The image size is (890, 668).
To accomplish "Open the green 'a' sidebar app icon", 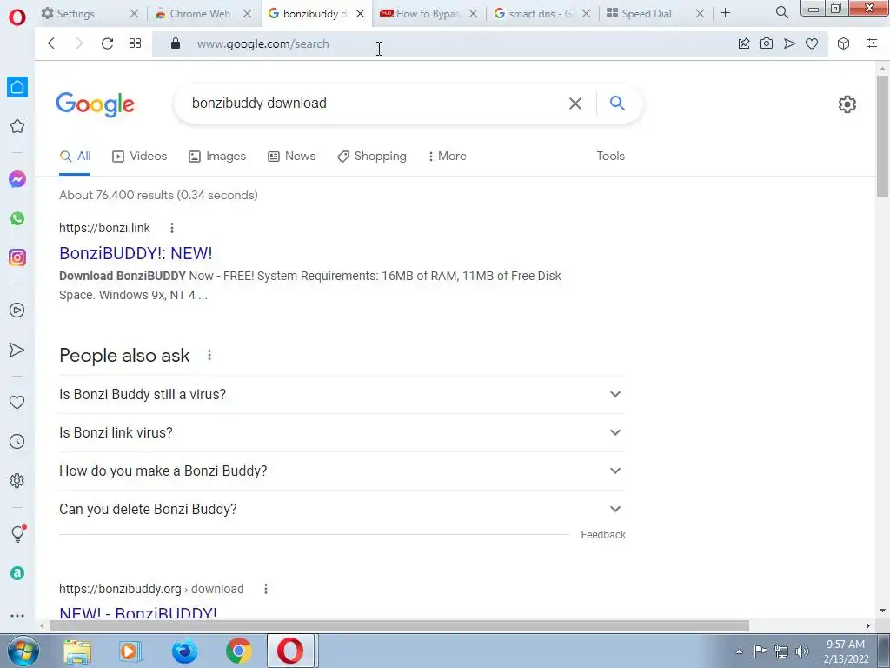I will click(x=17, y=573).
